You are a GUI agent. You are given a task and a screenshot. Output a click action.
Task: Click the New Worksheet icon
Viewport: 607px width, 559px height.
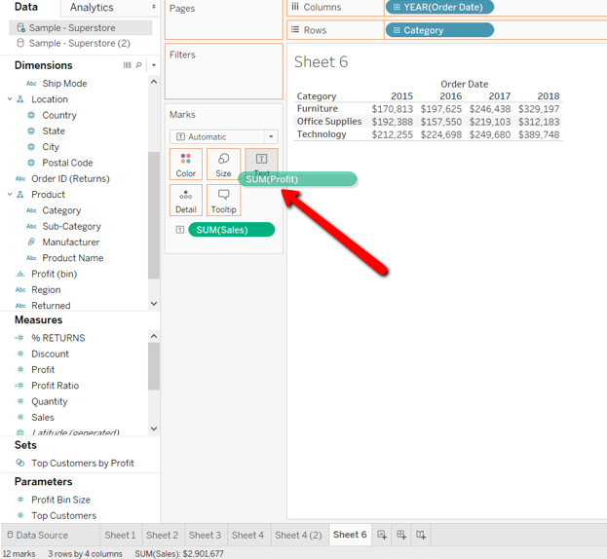coord(382,535)
